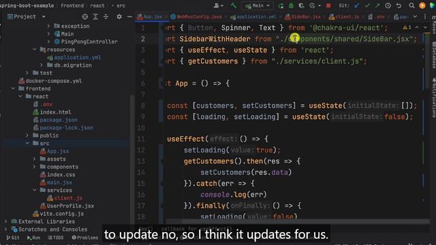The width and height of the screenshot is (436, 245).
Task: Switch to the application.yml tab
Action: [x=253, y=16]
